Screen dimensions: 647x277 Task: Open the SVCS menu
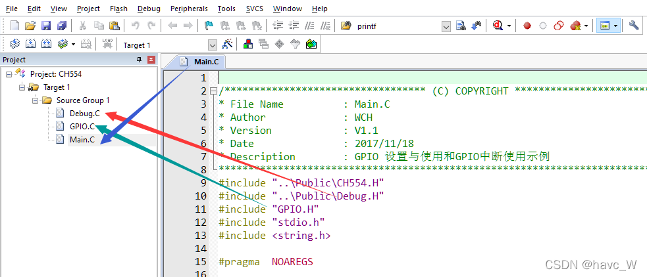click(x=254, y=9)
